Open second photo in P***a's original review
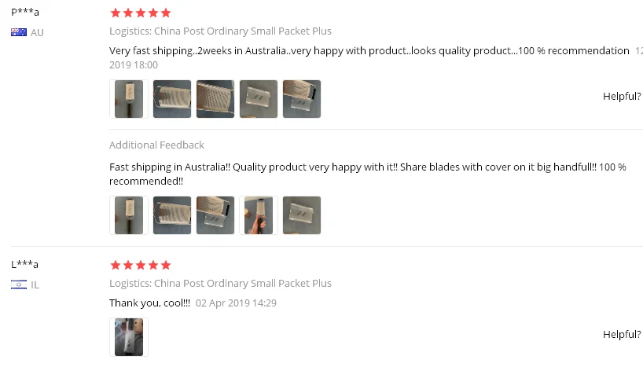The width and height of the screenshot is (643, 367). pos(172,99)
